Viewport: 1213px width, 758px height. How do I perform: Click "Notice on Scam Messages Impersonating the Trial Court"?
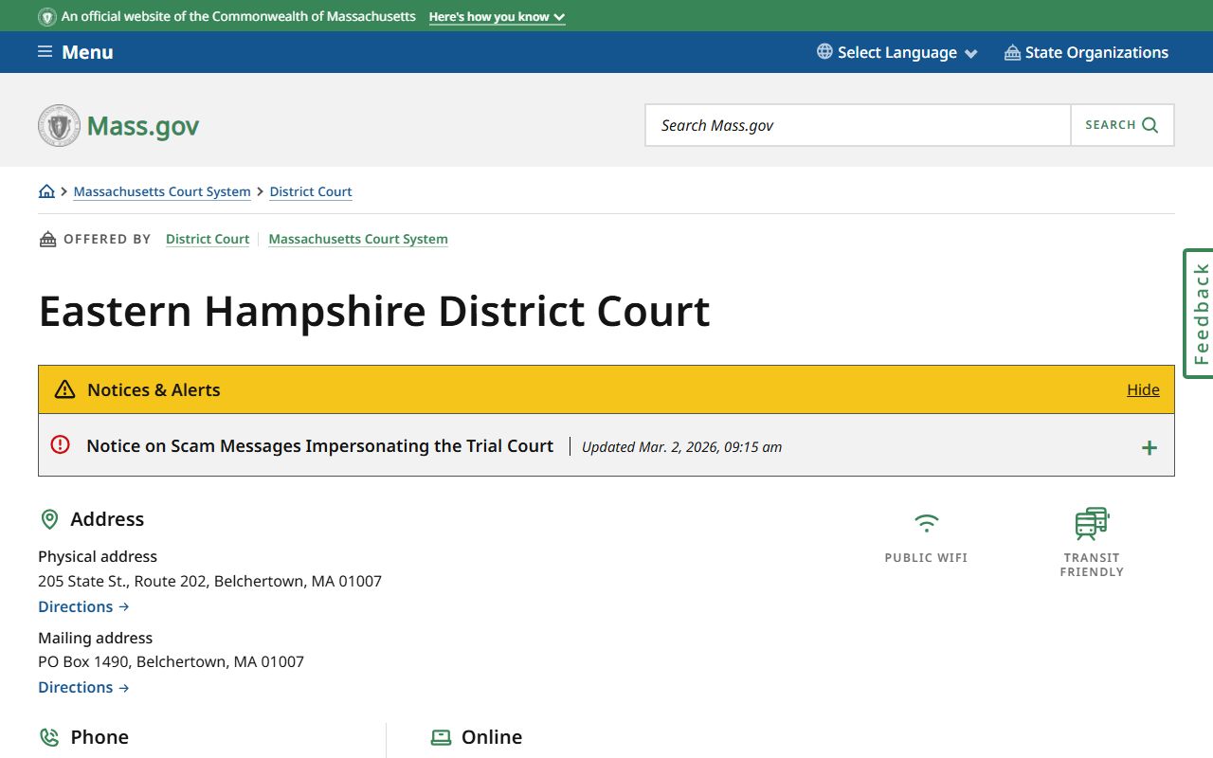(x=320, y=445)
